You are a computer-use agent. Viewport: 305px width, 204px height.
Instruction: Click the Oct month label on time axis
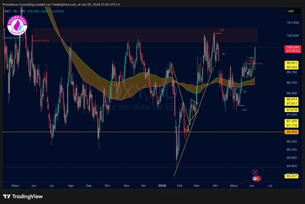point(107,186)
